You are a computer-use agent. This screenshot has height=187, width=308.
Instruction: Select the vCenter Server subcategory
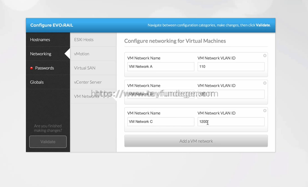coord(93,82)
